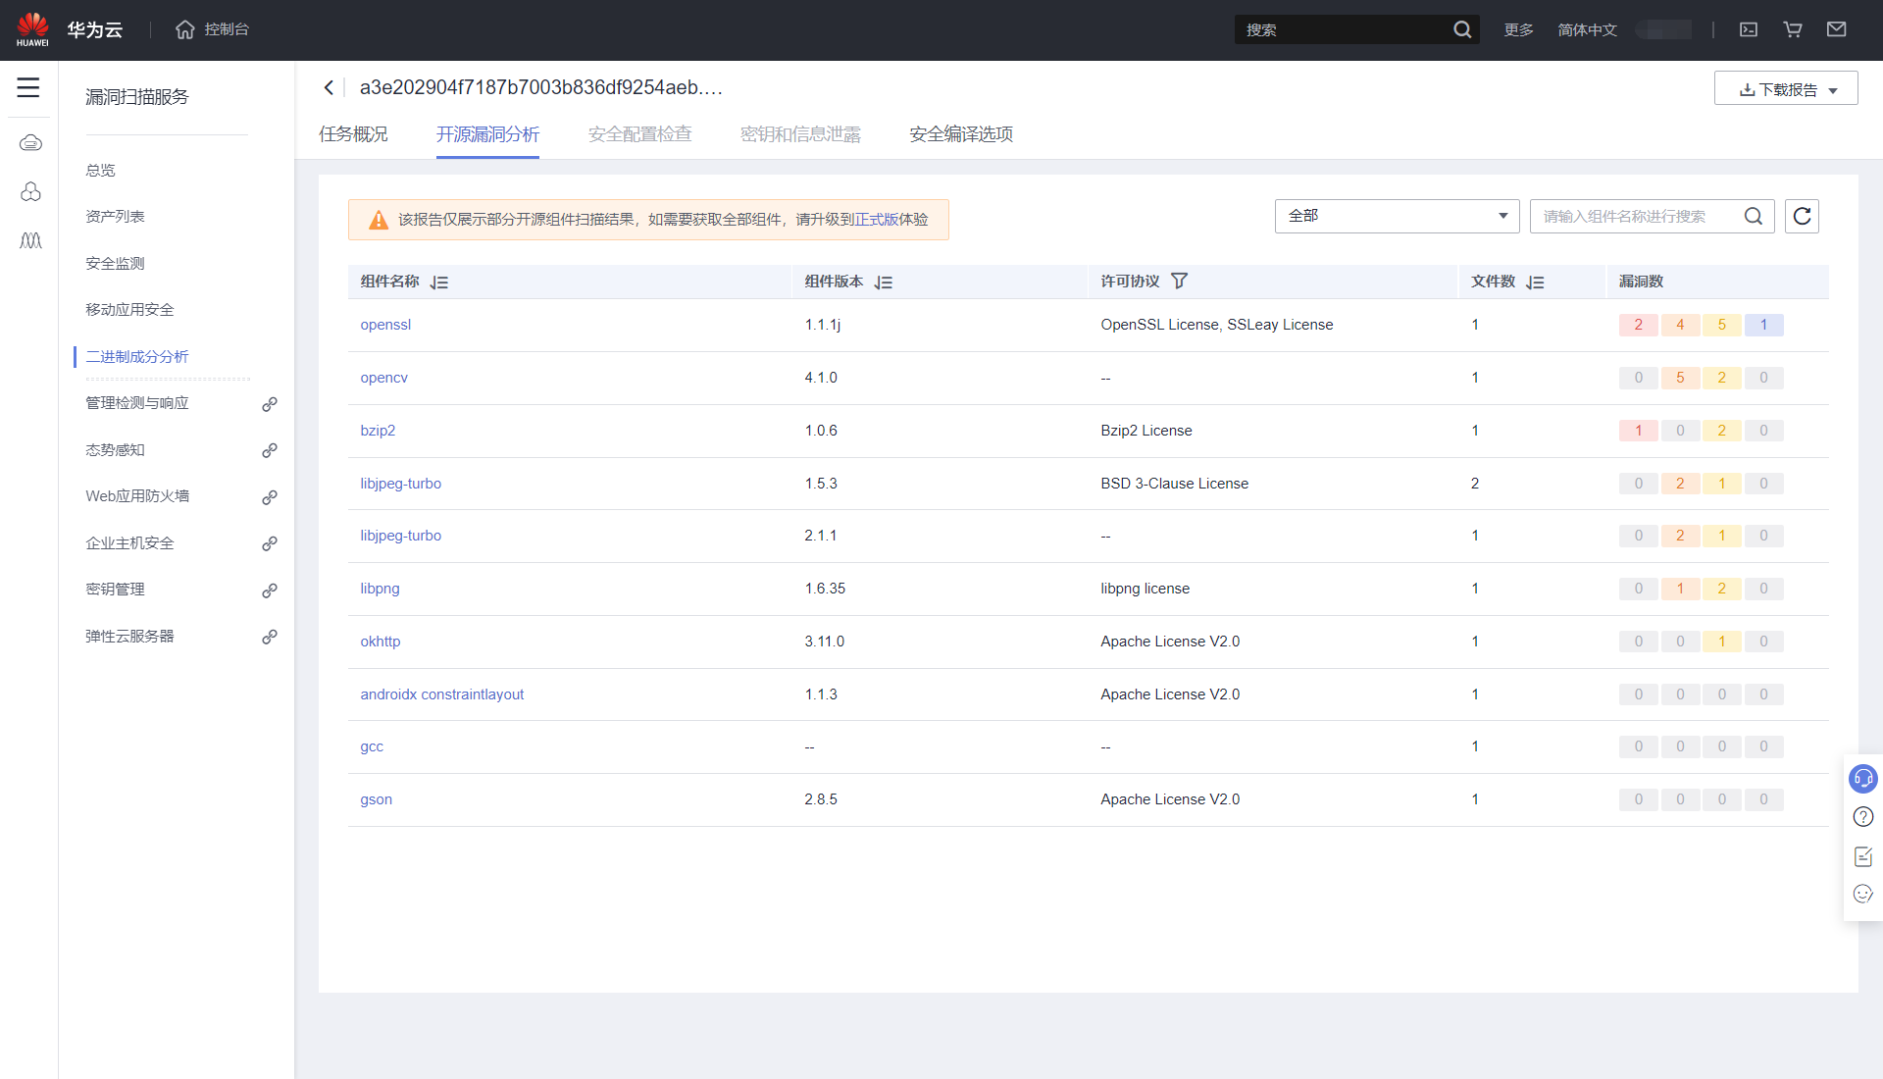Click the back arrow next to task name
The width and height of the screenshot is (1883, 1079).
329,87
